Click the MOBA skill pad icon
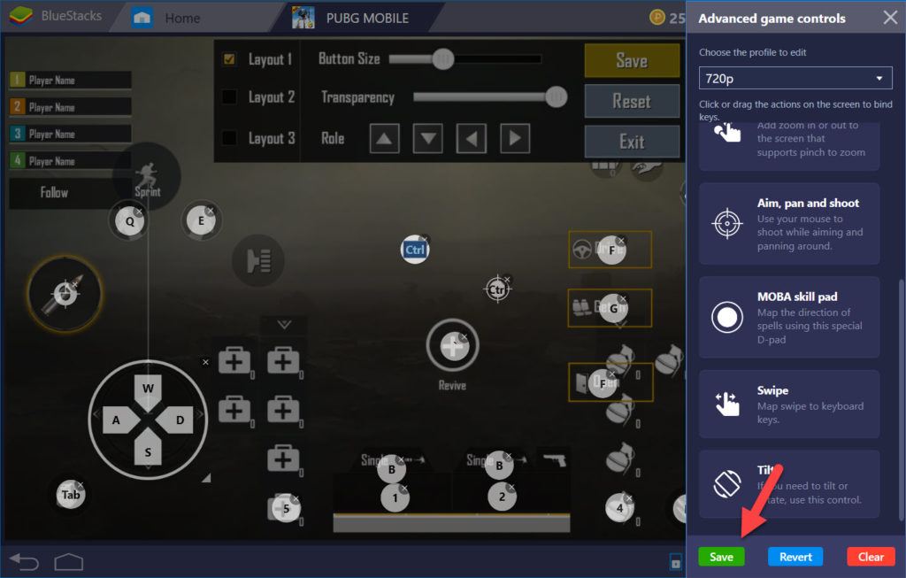Screen dimensions: 906x578 click(x=726, y=319)
